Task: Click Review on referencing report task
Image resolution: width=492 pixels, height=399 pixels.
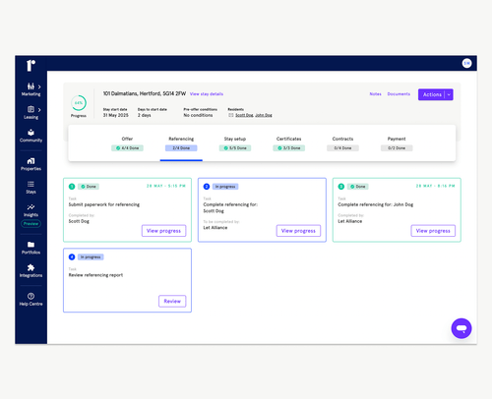Action: (x=172, y=301)
